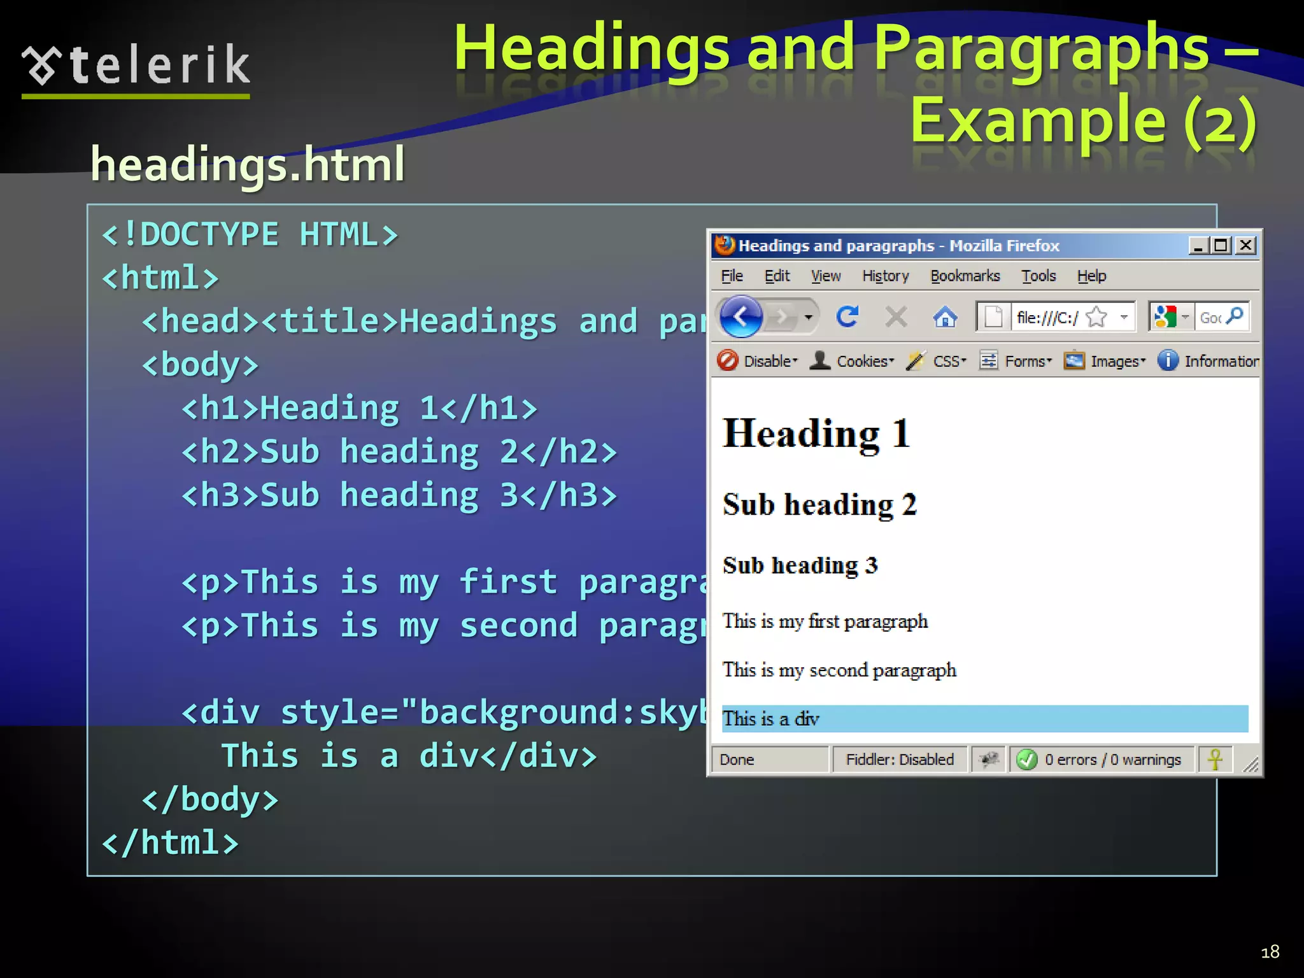Click inside the Google search box

point(1210,317)
